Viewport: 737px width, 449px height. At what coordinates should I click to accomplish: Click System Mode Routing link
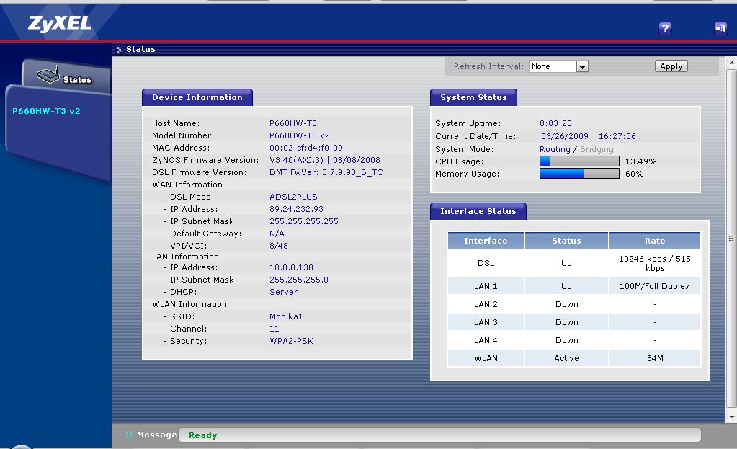(555, 149)
